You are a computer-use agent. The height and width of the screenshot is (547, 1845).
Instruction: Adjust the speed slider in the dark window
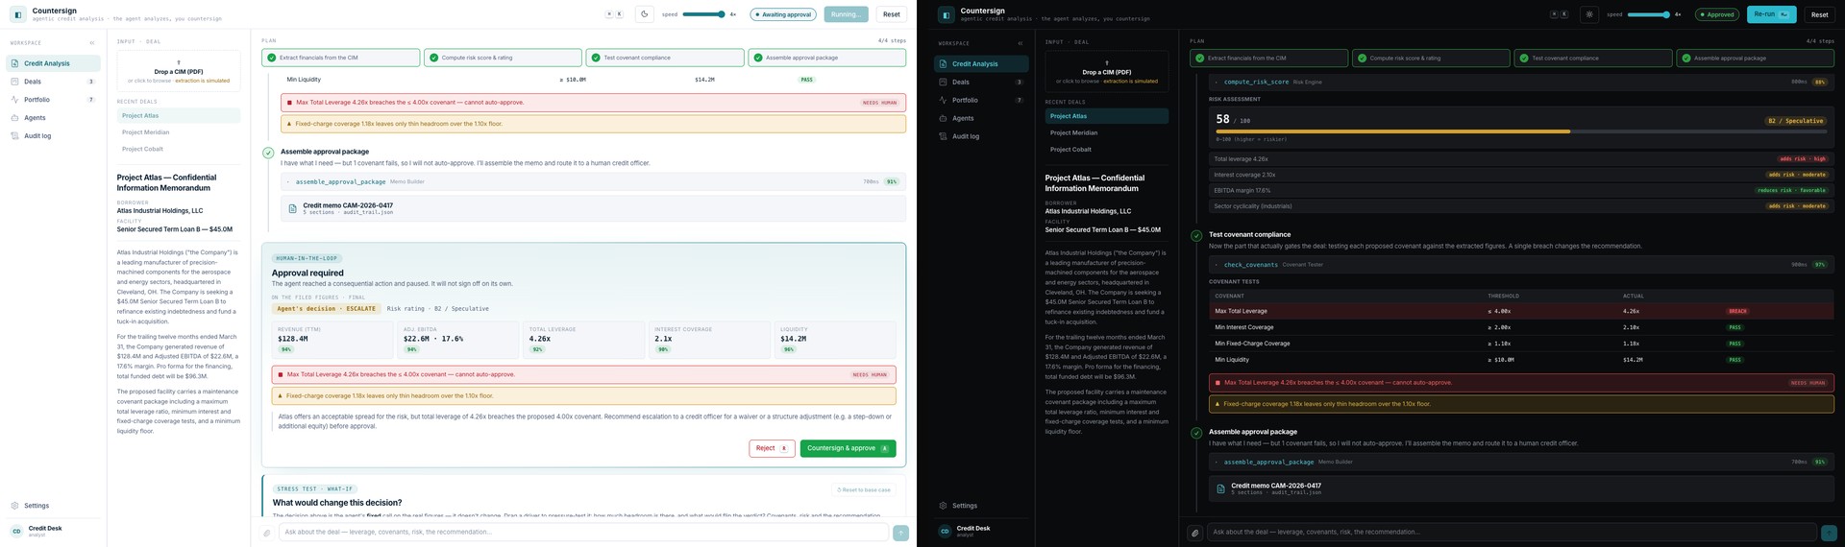(1649, 14)
